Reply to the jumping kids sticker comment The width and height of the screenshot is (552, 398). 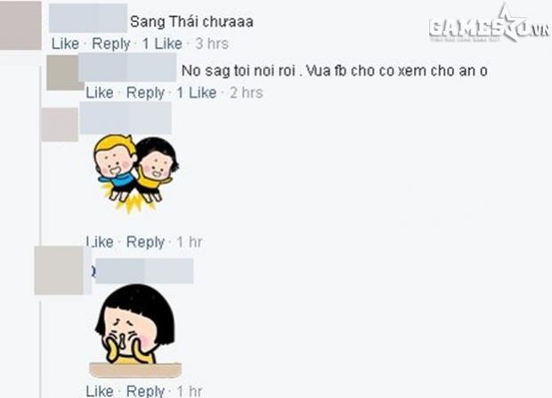click(x=145, y=243)
